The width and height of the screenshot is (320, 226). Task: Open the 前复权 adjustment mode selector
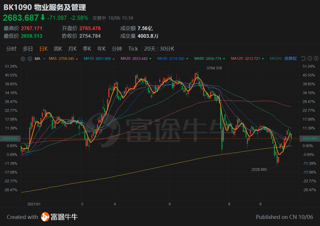pyautogui.click(x=290, y=59)
